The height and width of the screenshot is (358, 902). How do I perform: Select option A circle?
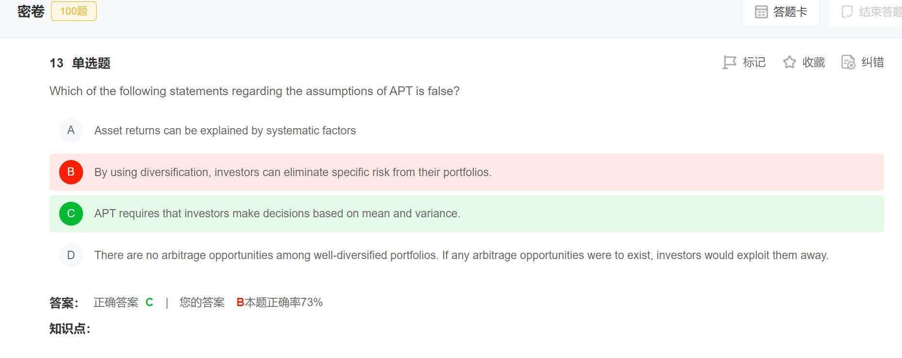point(71,130)
